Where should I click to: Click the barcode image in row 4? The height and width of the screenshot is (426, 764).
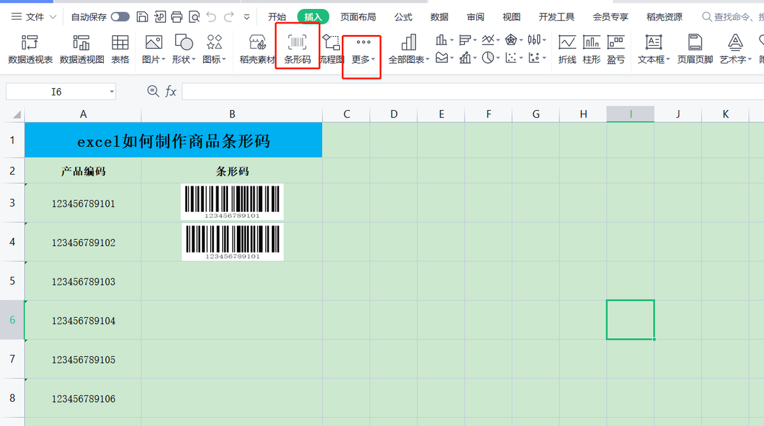click(x=232, y=242)
